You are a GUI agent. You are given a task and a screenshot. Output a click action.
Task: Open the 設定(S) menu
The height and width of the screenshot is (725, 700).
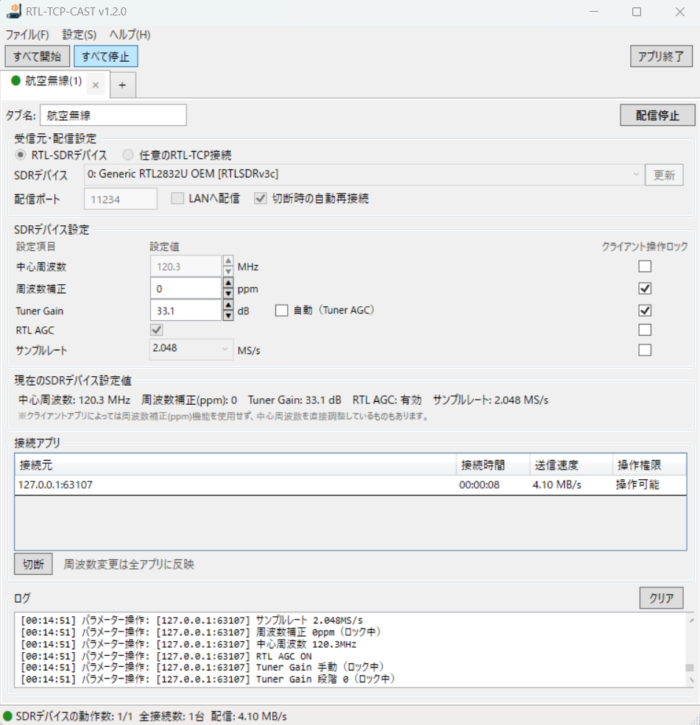tap(79, 35)
